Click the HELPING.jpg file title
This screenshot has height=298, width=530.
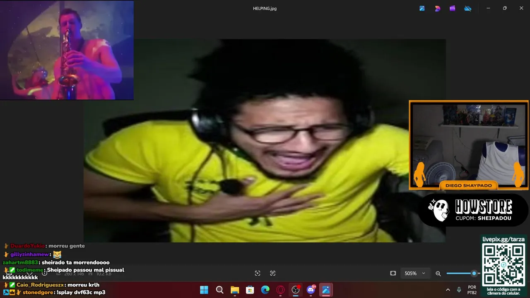click(265, 8)
